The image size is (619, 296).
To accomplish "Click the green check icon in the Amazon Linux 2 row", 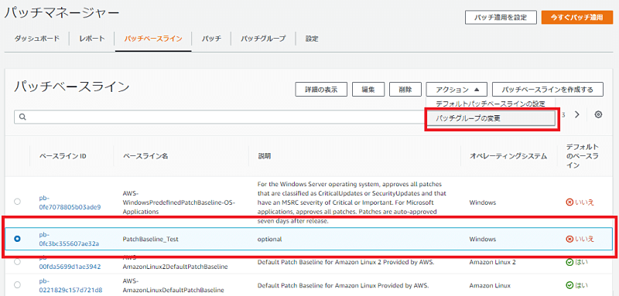I will (569, 262).
